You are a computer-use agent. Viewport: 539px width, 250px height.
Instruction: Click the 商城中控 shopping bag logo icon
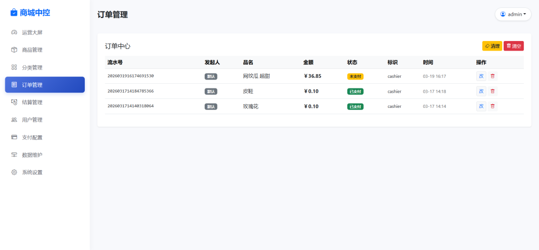click(14, 13)
